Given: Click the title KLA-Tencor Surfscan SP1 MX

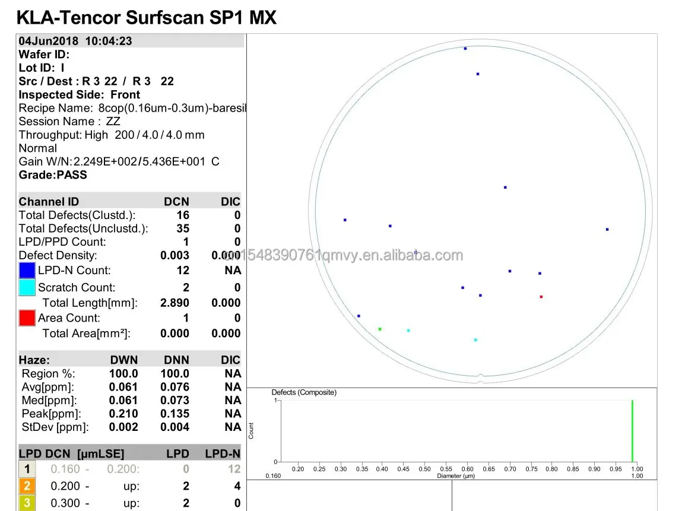Looking at the screenshot, I should 147,17.
